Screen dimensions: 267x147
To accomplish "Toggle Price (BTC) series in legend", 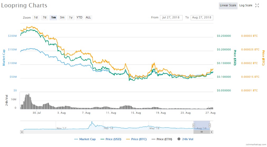I will pos(136,139).
